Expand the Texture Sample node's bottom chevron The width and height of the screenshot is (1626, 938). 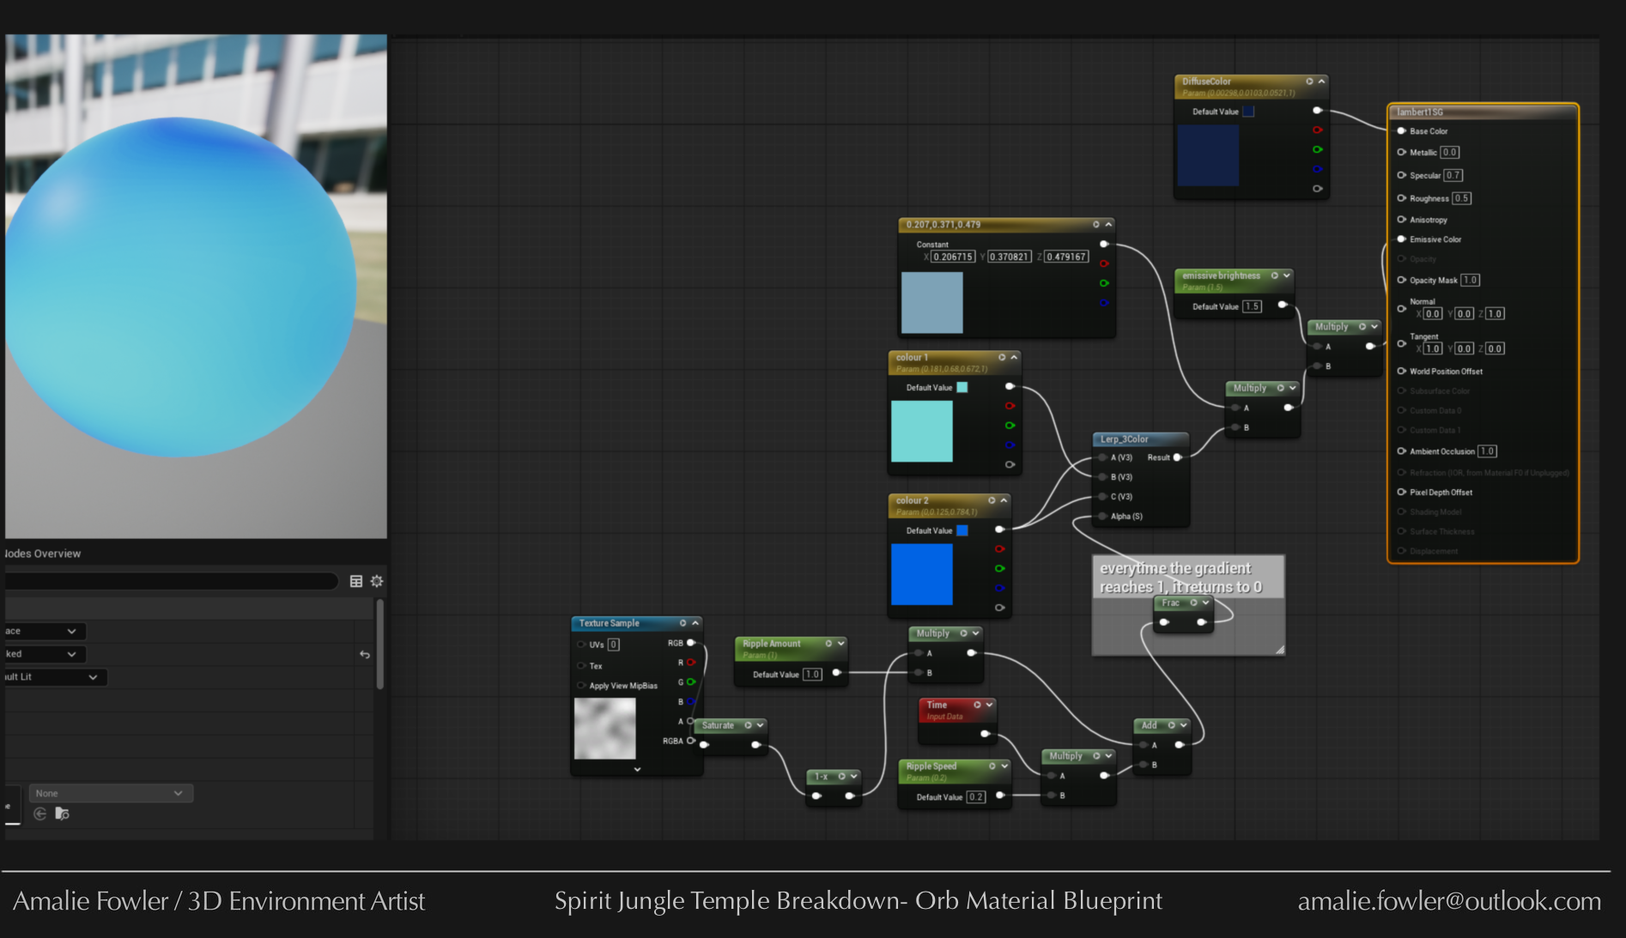pyautogui.click(x=637, y=770)
